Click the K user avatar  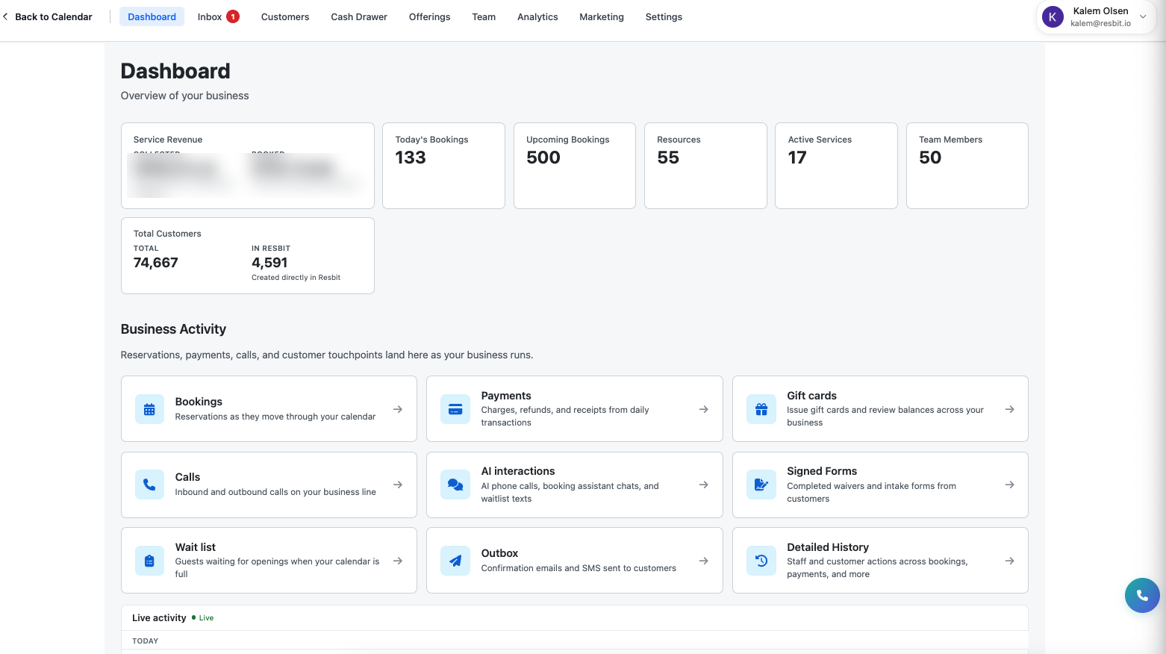[x=1053, y=17]
